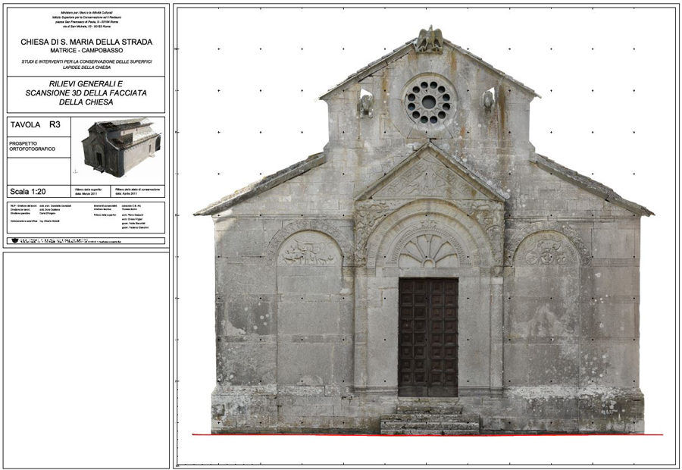
Task: Click the 'MATRICE - CAMPOBASSO' subtitle
Action: point(86,51)
